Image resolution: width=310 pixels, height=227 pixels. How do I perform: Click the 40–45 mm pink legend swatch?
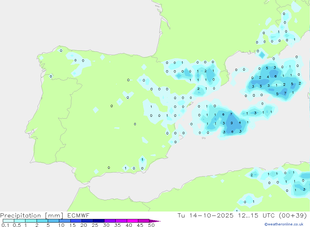pyautogui.click(x=132, y=221)
